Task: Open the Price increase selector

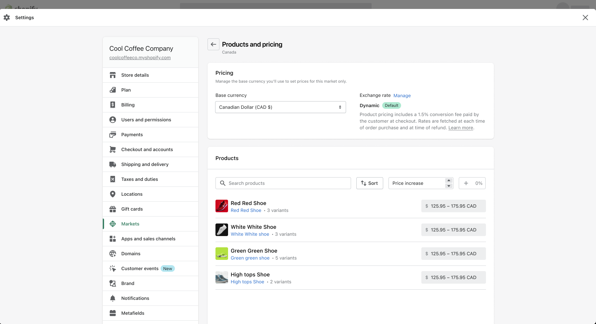Action: click(420, 183)
